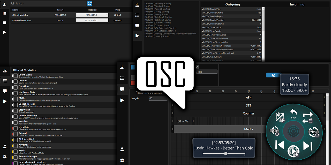Enable the Pulsoid module checkbox

[16, 134]
